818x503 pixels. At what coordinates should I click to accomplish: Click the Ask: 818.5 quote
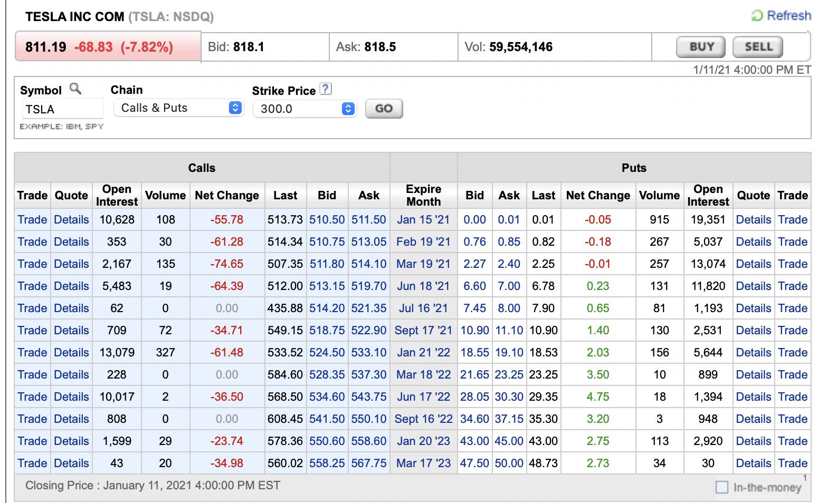tap(366, 47)
